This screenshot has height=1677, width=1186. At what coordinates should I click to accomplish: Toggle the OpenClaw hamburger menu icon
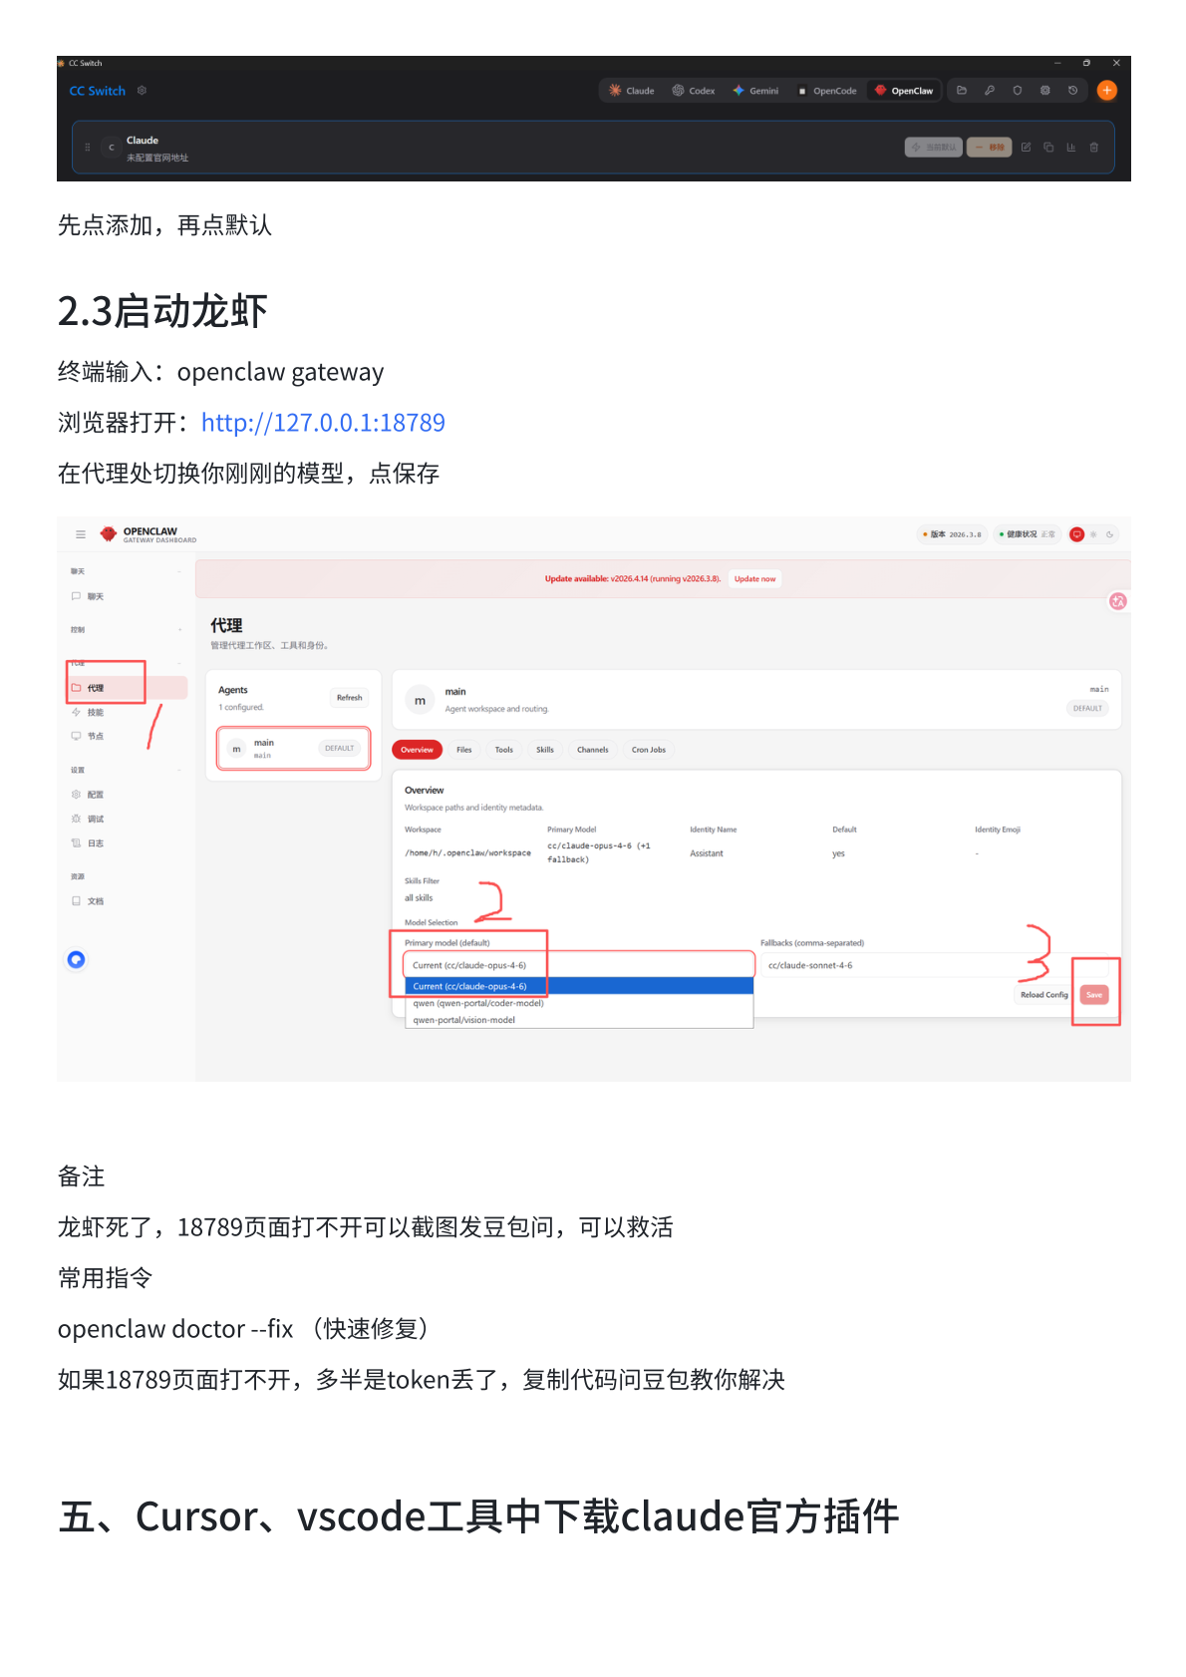[x=81, y=535]
